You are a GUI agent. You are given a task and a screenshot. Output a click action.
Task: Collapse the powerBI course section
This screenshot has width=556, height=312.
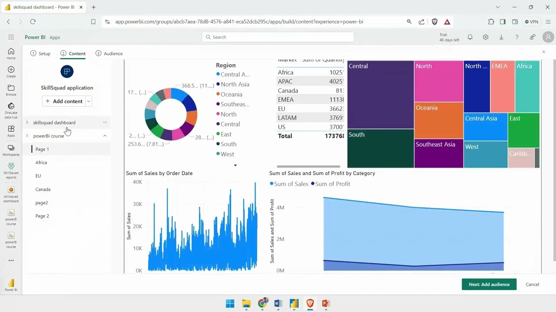click(x=105, y=136)
